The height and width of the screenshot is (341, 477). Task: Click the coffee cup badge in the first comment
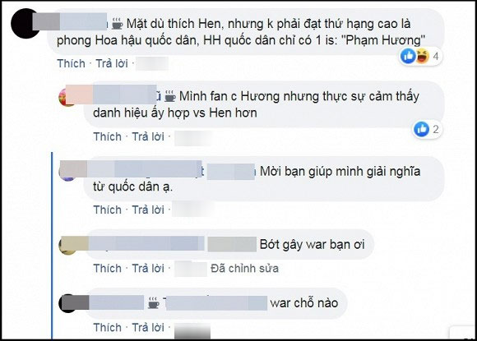(117, 24)
